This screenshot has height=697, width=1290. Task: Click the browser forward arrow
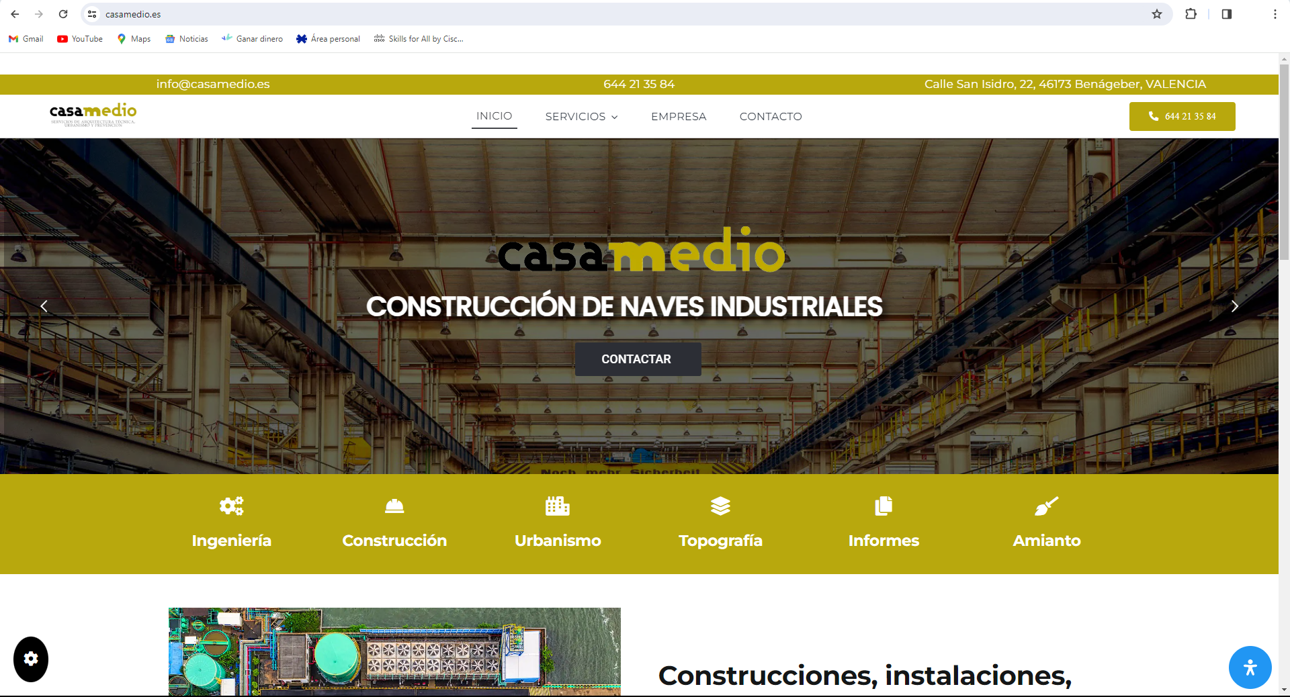[39, 14]
